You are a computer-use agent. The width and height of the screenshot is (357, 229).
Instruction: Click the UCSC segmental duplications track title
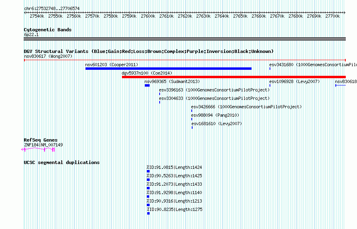pyautogui.click(x=62, y=162)
